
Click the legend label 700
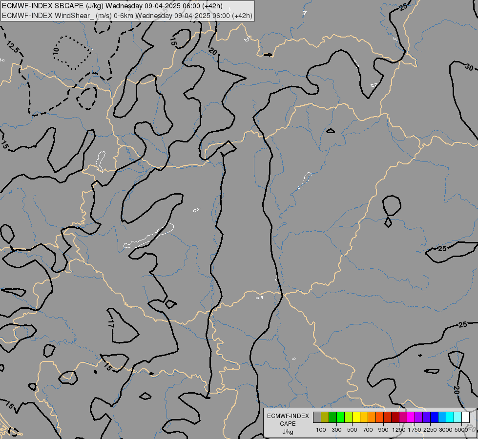pyautogui.click(x=368, y=430)
